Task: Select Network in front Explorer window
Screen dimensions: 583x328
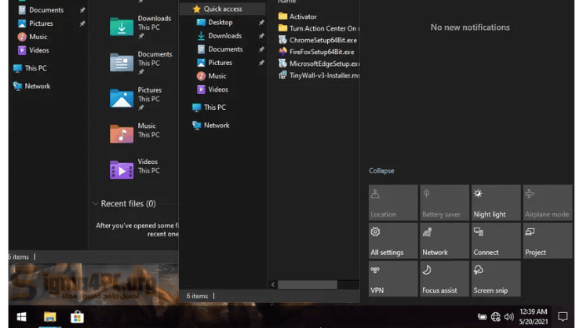Action: tap(217, 126)
